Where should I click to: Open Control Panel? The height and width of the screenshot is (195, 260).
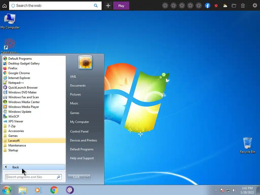coord(79,131)
